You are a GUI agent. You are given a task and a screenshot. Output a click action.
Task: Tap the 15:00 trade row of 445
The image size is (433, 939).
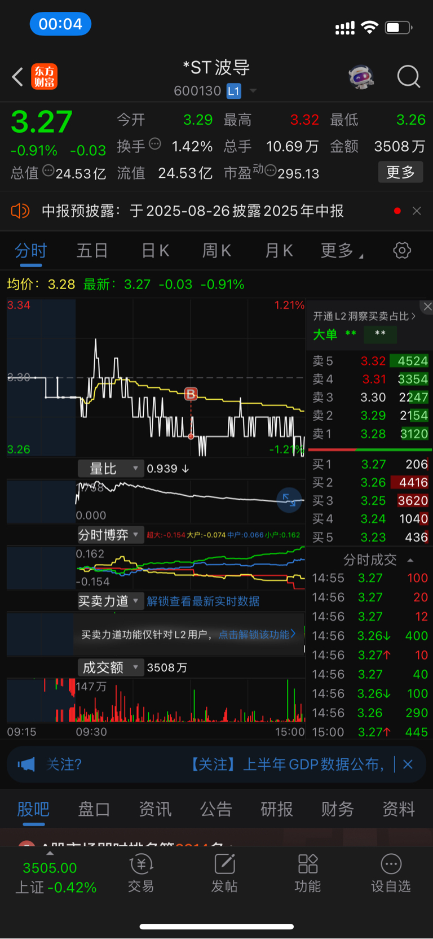[x=370, y=732]
